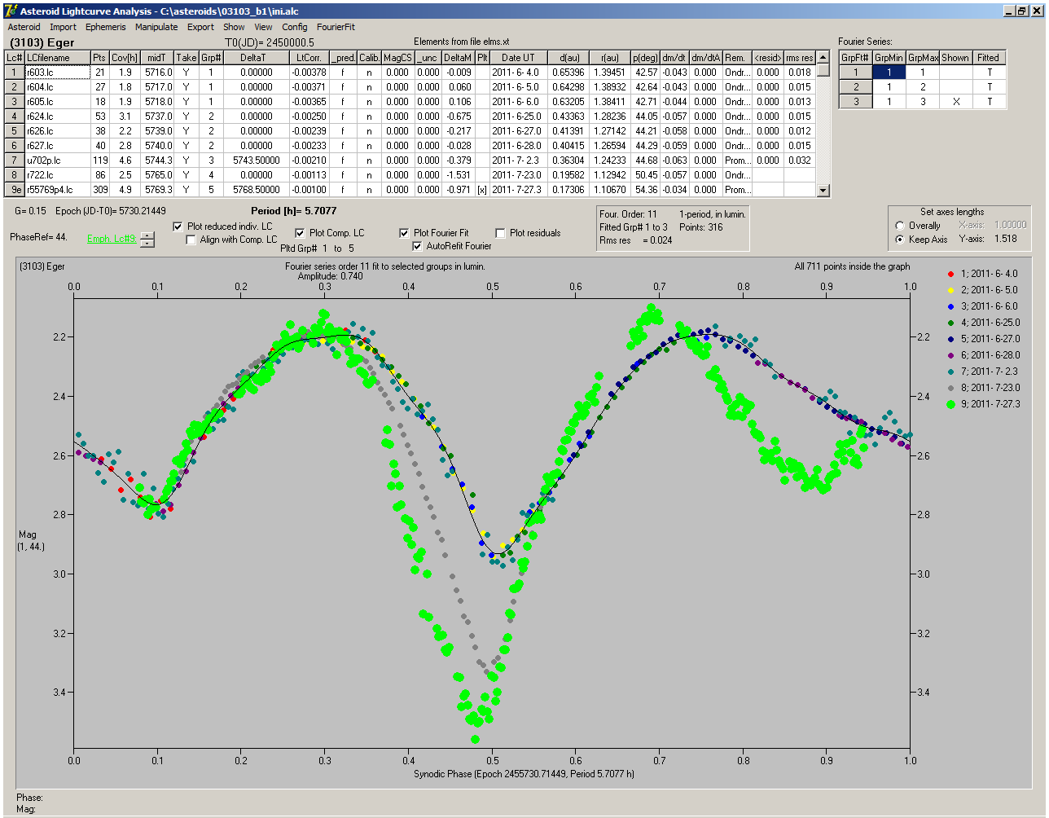Open the View menu
The width and height of the screenshot is (1049, 818).
tap(263, 27)
